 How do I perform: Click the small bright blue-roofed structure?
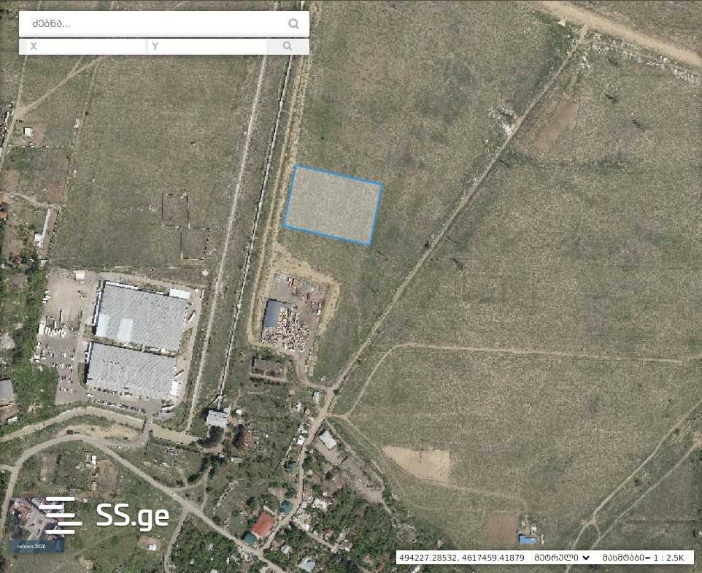[528, 539]
